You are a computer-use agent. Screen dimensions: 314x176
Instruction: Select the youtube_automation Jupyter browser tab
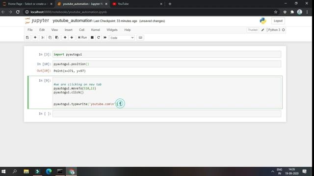[x=82, y=4]
